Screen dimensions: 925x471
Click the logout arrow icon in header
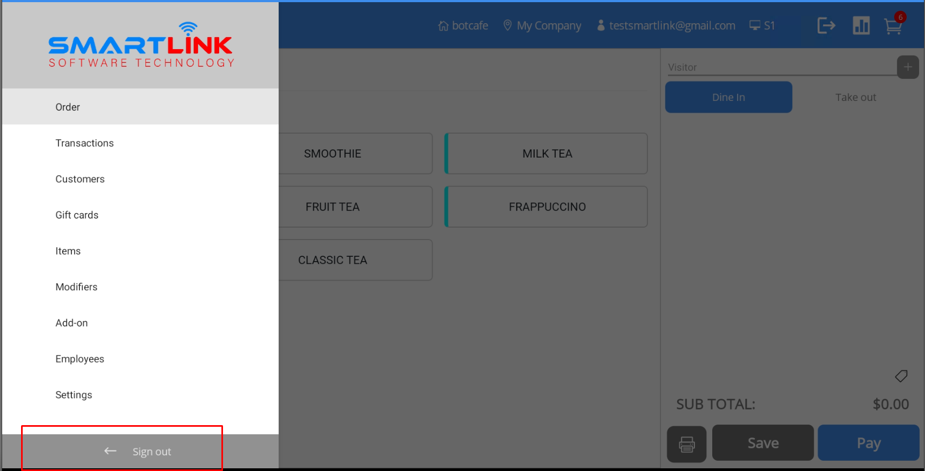pos(826,25)
